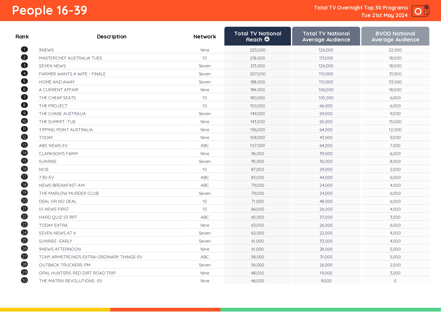The width and height of the screenshot is (441, 312).
Task: Click the rank 4 badge beside FARMER WANTS A WIFE
Action: tap(24, 73)
